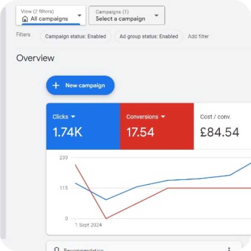Click the home icon beside All campaigns

(25, 19)
